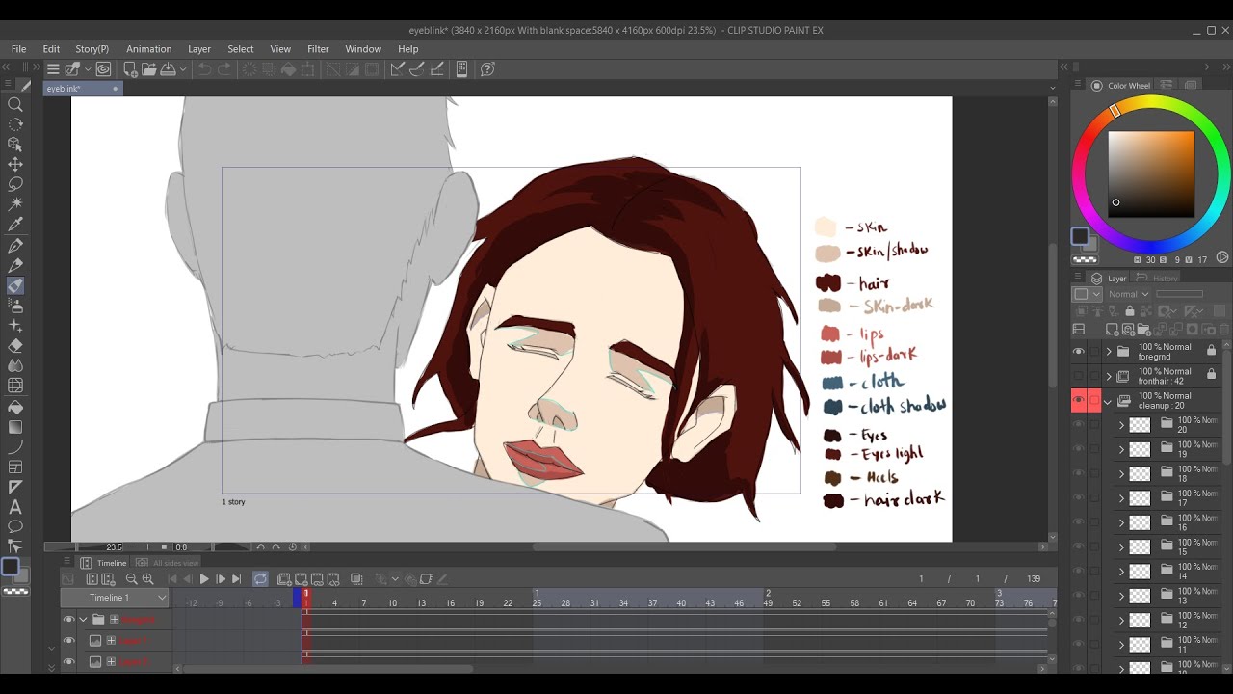Open the Animation menu

[x=148, y=49]
